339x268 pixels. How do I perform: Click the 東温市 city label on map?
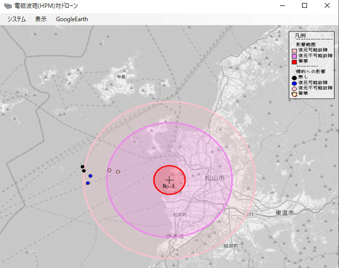click(x=284, y=213)
